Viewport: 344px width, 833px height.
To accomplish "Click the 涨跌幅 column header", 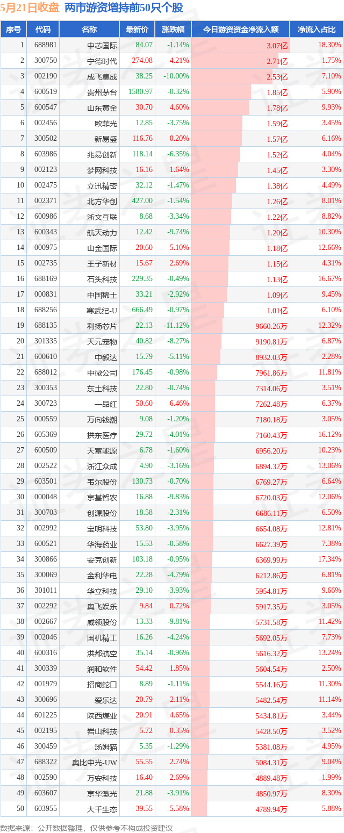I will pos(173,30).
